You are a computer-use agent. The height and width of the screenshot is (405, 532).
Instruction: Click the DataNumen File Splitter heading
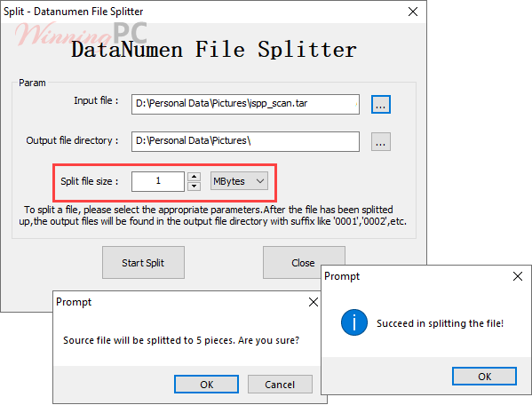[214, 50]
